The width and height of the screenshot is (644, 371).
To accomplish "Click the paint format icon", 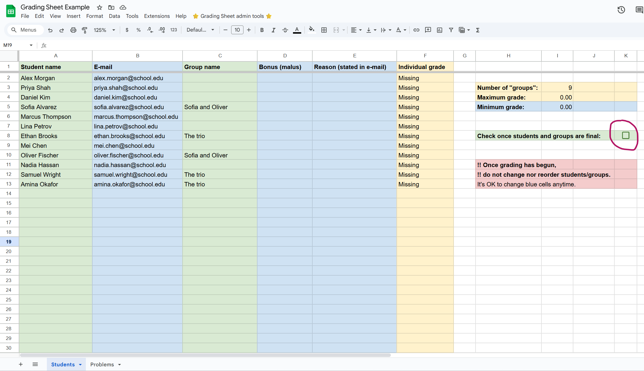I will coord(85,30).
